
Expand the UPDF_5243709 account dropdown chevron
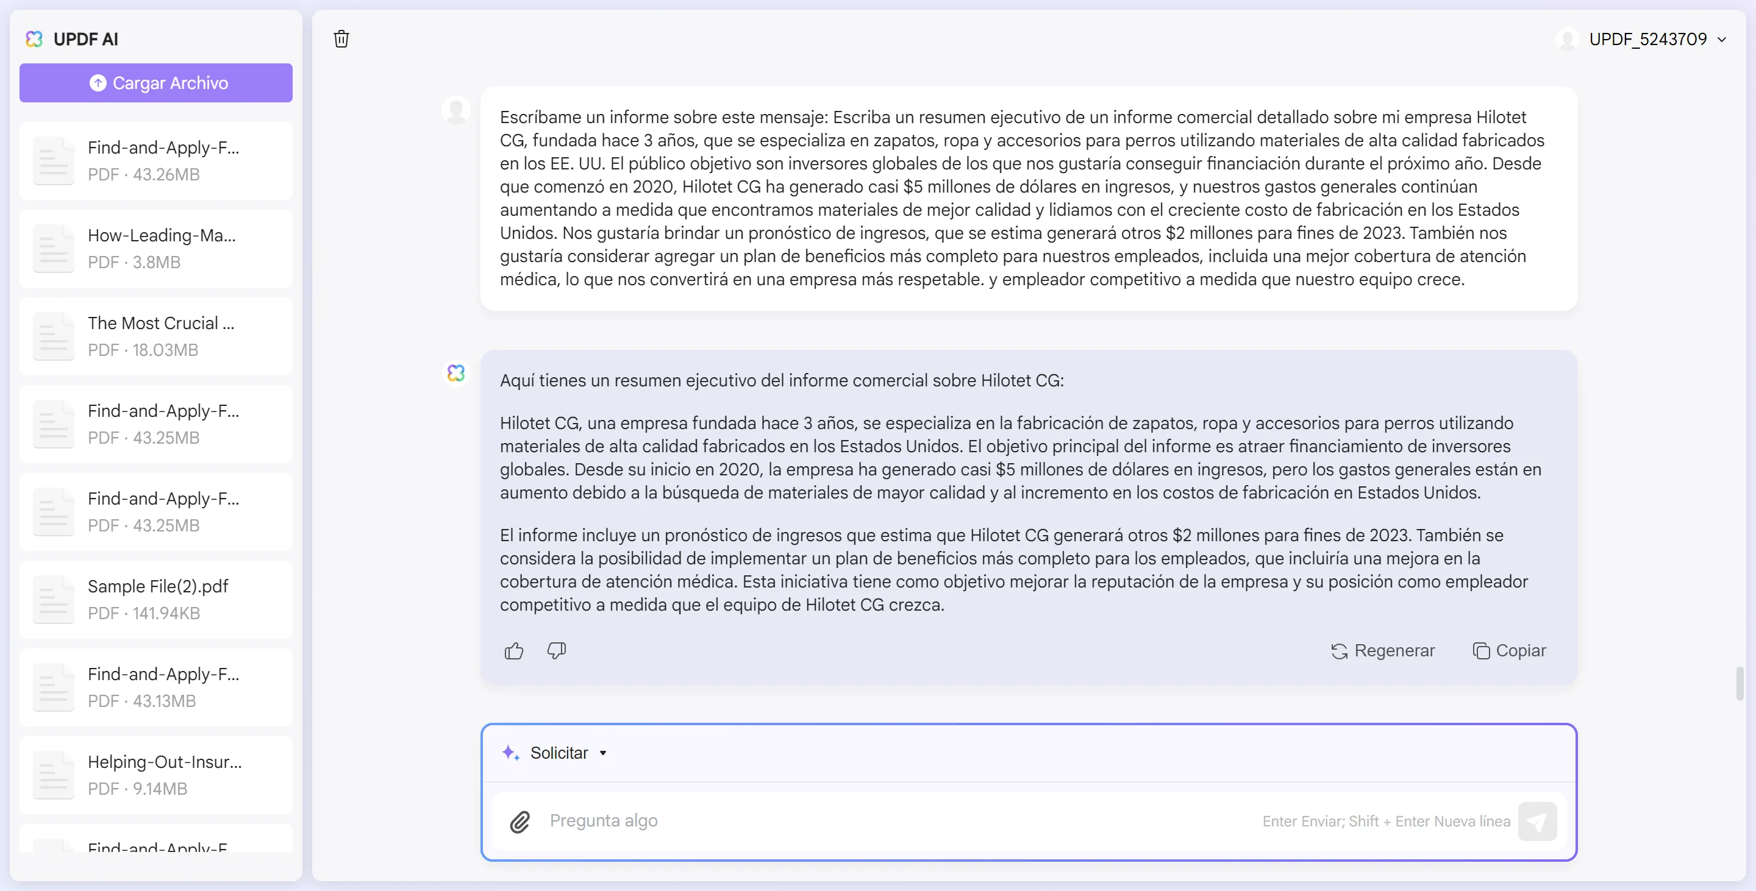pos(1722,40)
